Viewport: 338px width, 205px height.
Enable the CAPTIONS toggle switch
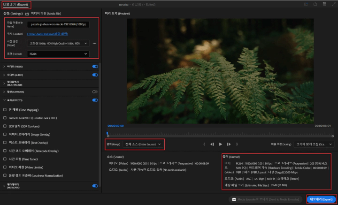coord(95,92)
